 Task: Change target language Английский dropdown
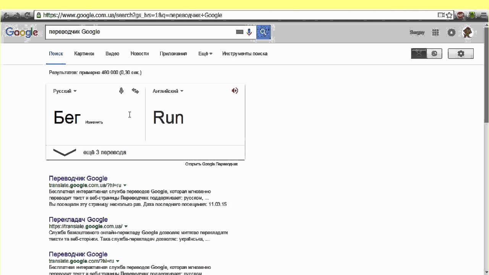(168, 91)
